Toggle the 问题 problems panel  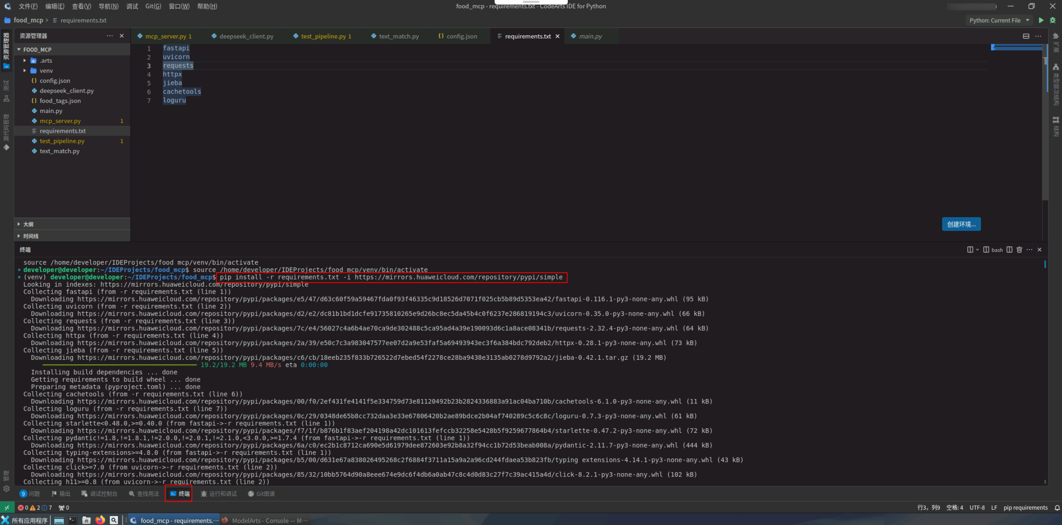coord(30,494)
